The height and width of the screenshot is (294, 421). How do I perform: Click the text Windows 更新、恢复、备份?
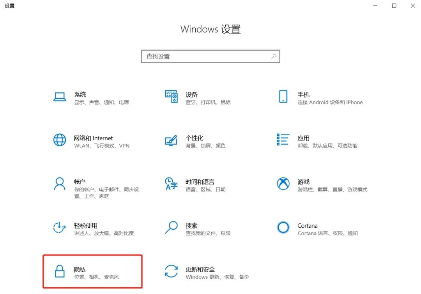pos(217,277)
